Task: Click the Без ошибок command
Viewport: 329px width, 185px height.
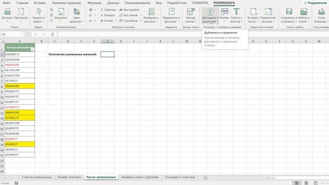Action: pos(129,10)
